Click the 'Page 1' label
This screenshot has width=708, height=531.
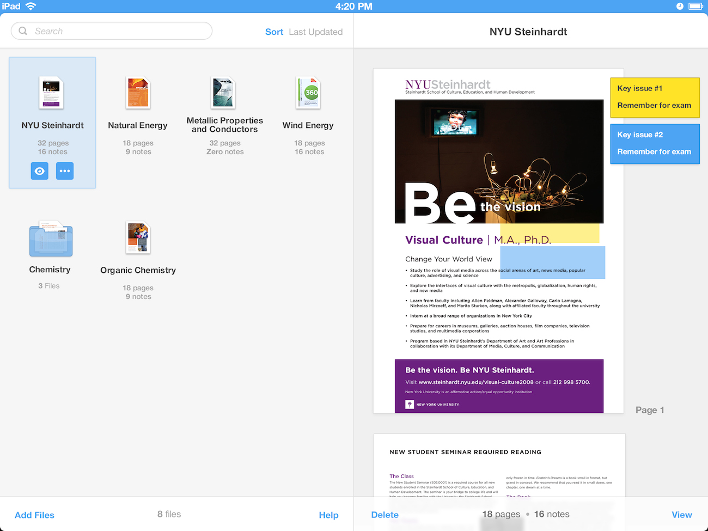[x=650, y=410]
